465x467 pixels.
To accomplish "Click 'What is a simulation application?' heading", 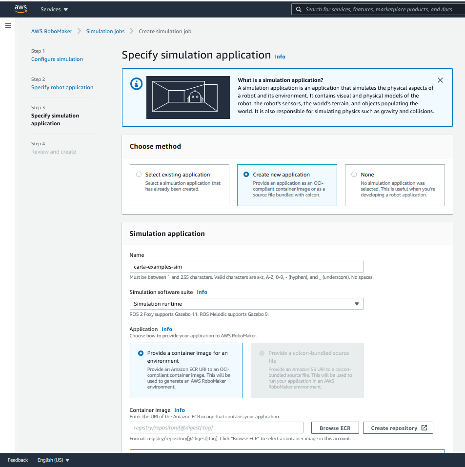I will [x=281, y=80].
